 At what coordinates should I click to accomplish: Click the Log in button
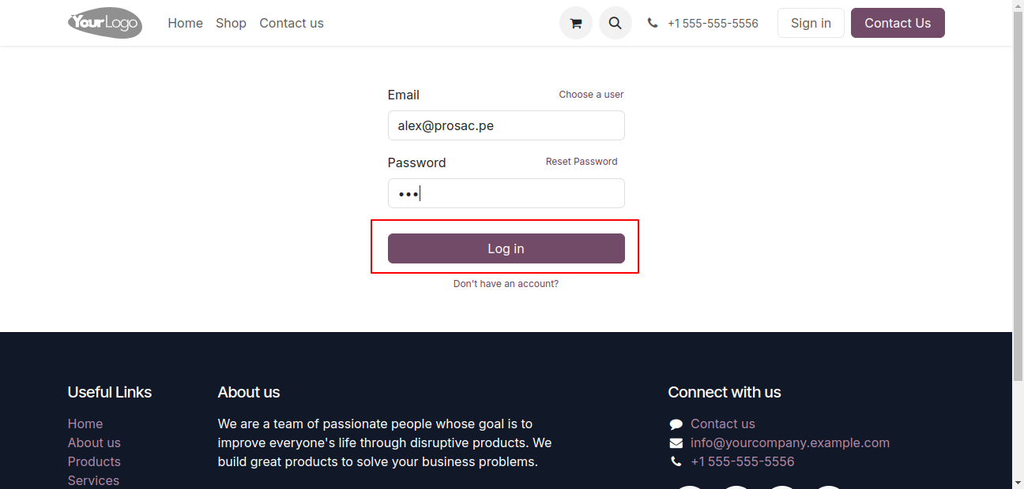pos(506,248)
